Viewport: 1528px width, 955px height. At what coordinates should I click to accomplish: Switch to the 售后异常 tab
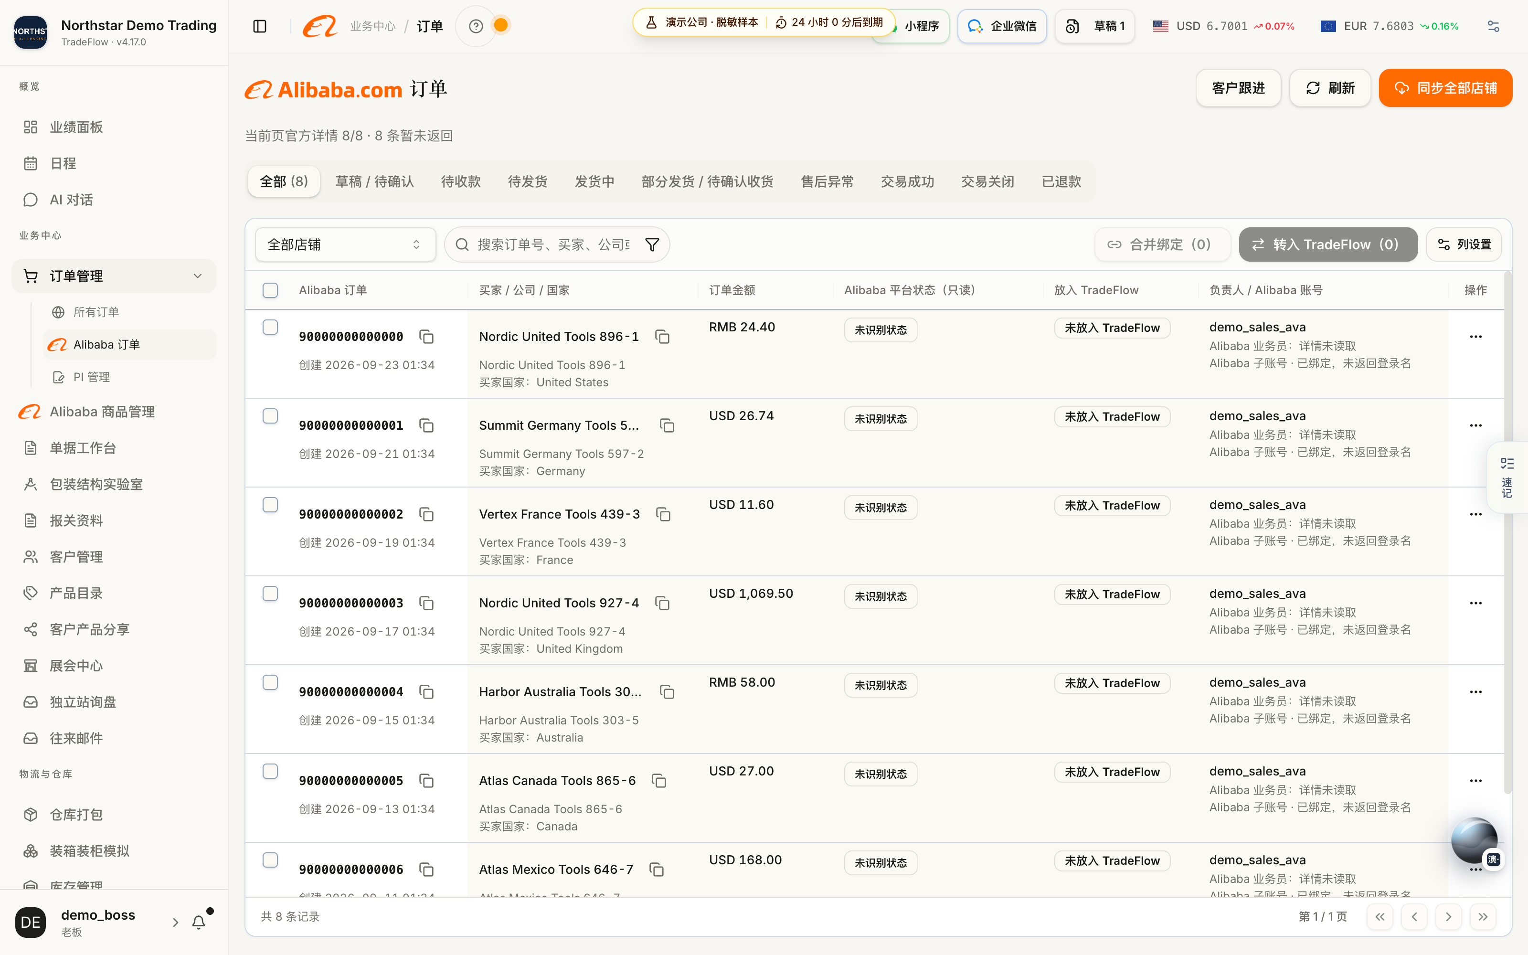pos(827,182)
